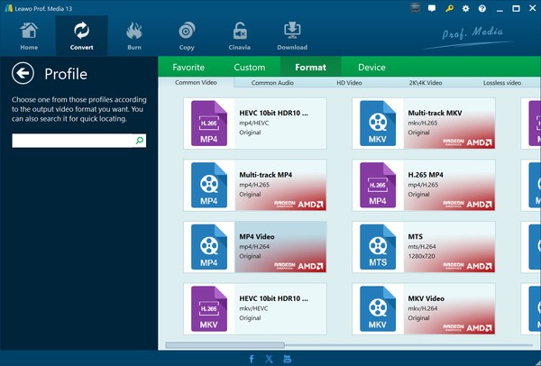Click the back arrow beside Profile
The height and width of the screenshot is (366, 541).
23,74
